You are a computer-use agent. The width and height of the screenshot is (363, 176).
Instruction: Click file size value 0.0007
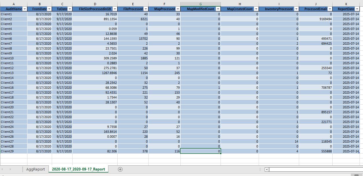(x=95, y=137)
